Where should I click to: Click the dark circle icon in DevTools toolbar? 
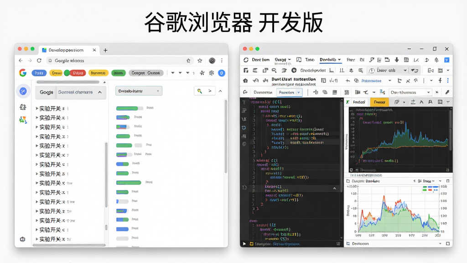pos(294,70)
